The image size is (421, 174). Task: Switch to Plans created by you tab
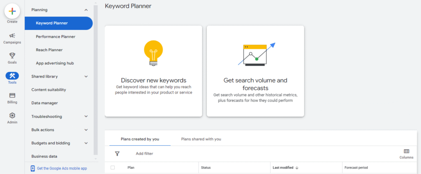point(140,139)
